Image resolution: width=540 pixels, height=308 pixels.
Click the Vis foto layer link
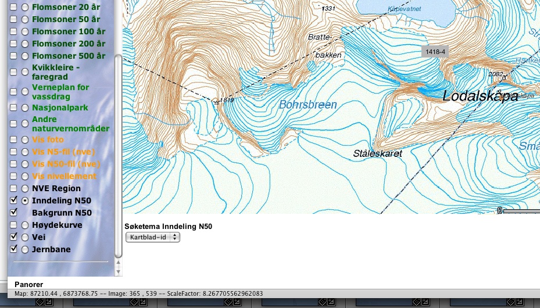click(48, 139)
